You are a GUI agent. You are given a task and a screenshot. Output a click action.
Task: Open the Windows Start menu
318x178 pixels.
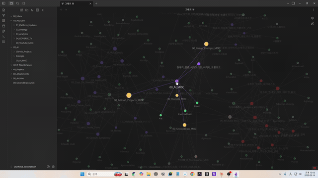click(82, 174)
